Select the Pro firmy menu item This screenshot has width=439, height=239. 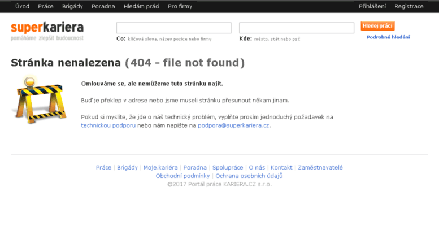coord(180,6)
